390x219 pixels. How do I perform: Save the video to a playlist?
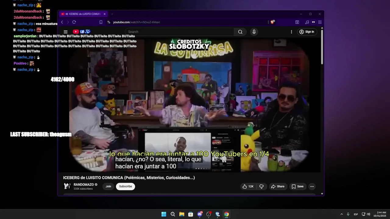tap(297, 186)
